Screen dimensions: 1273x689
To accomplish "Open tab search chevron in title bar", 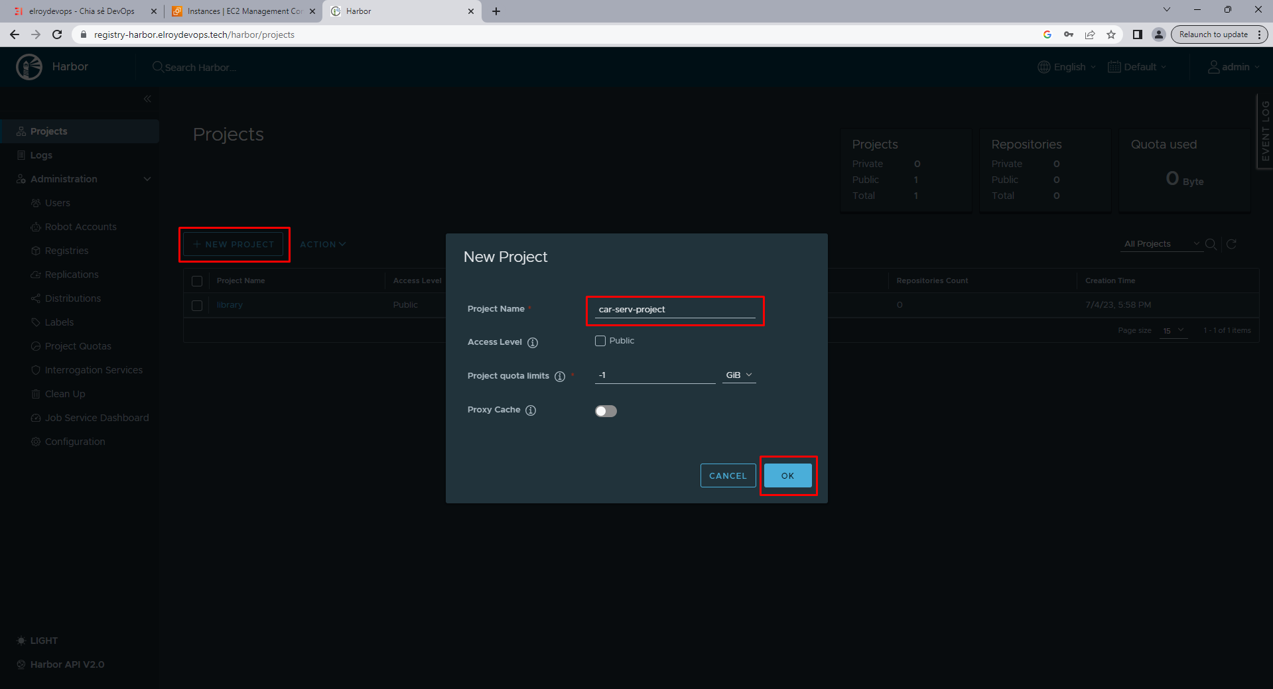I will [x=1167, y=9].
